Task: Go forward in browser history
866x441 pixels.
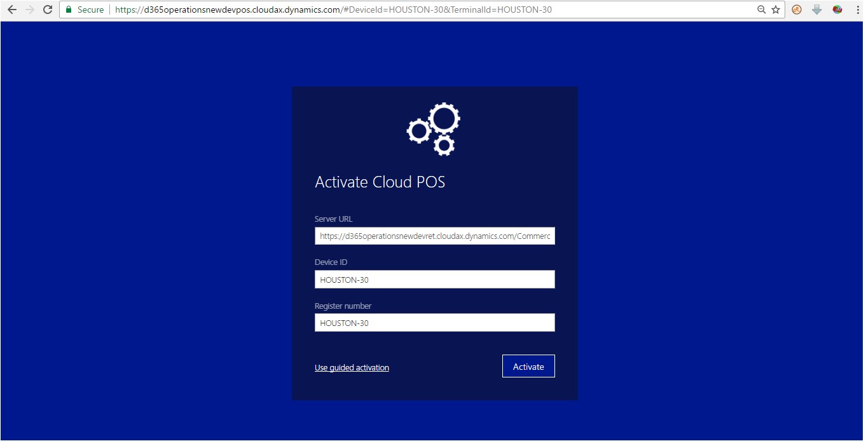Action: [29, 10]
